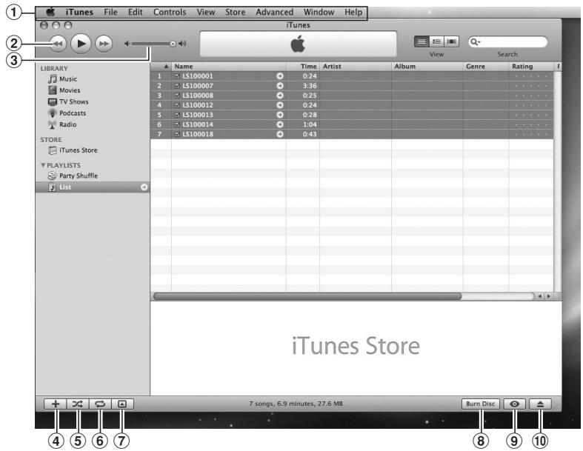Click store arrow for LS100007

pos(279,86)
